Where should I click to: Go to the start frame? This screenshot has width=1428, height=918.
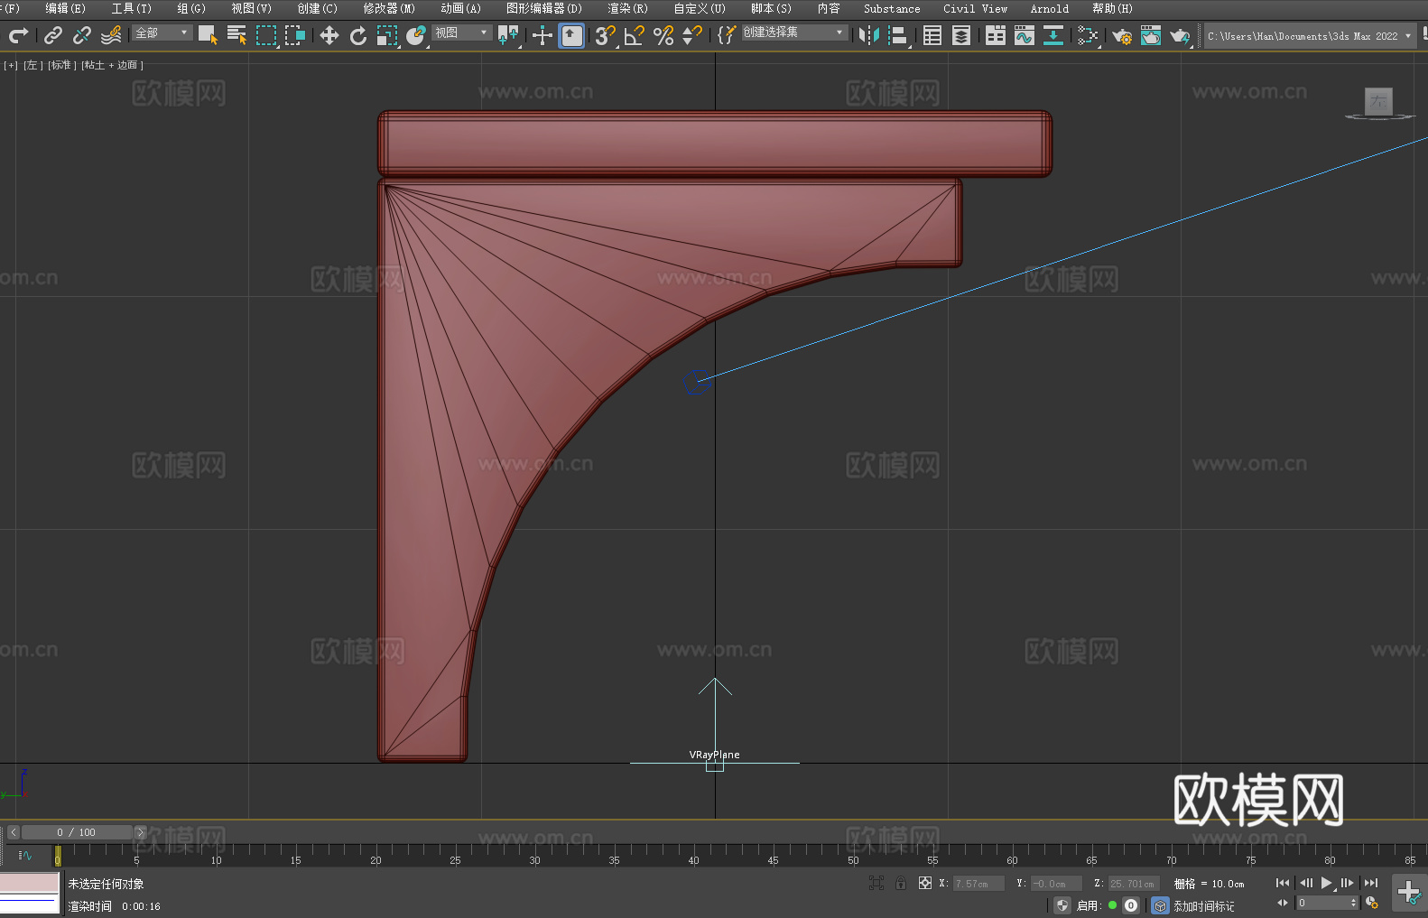(x=1282, y=883)
